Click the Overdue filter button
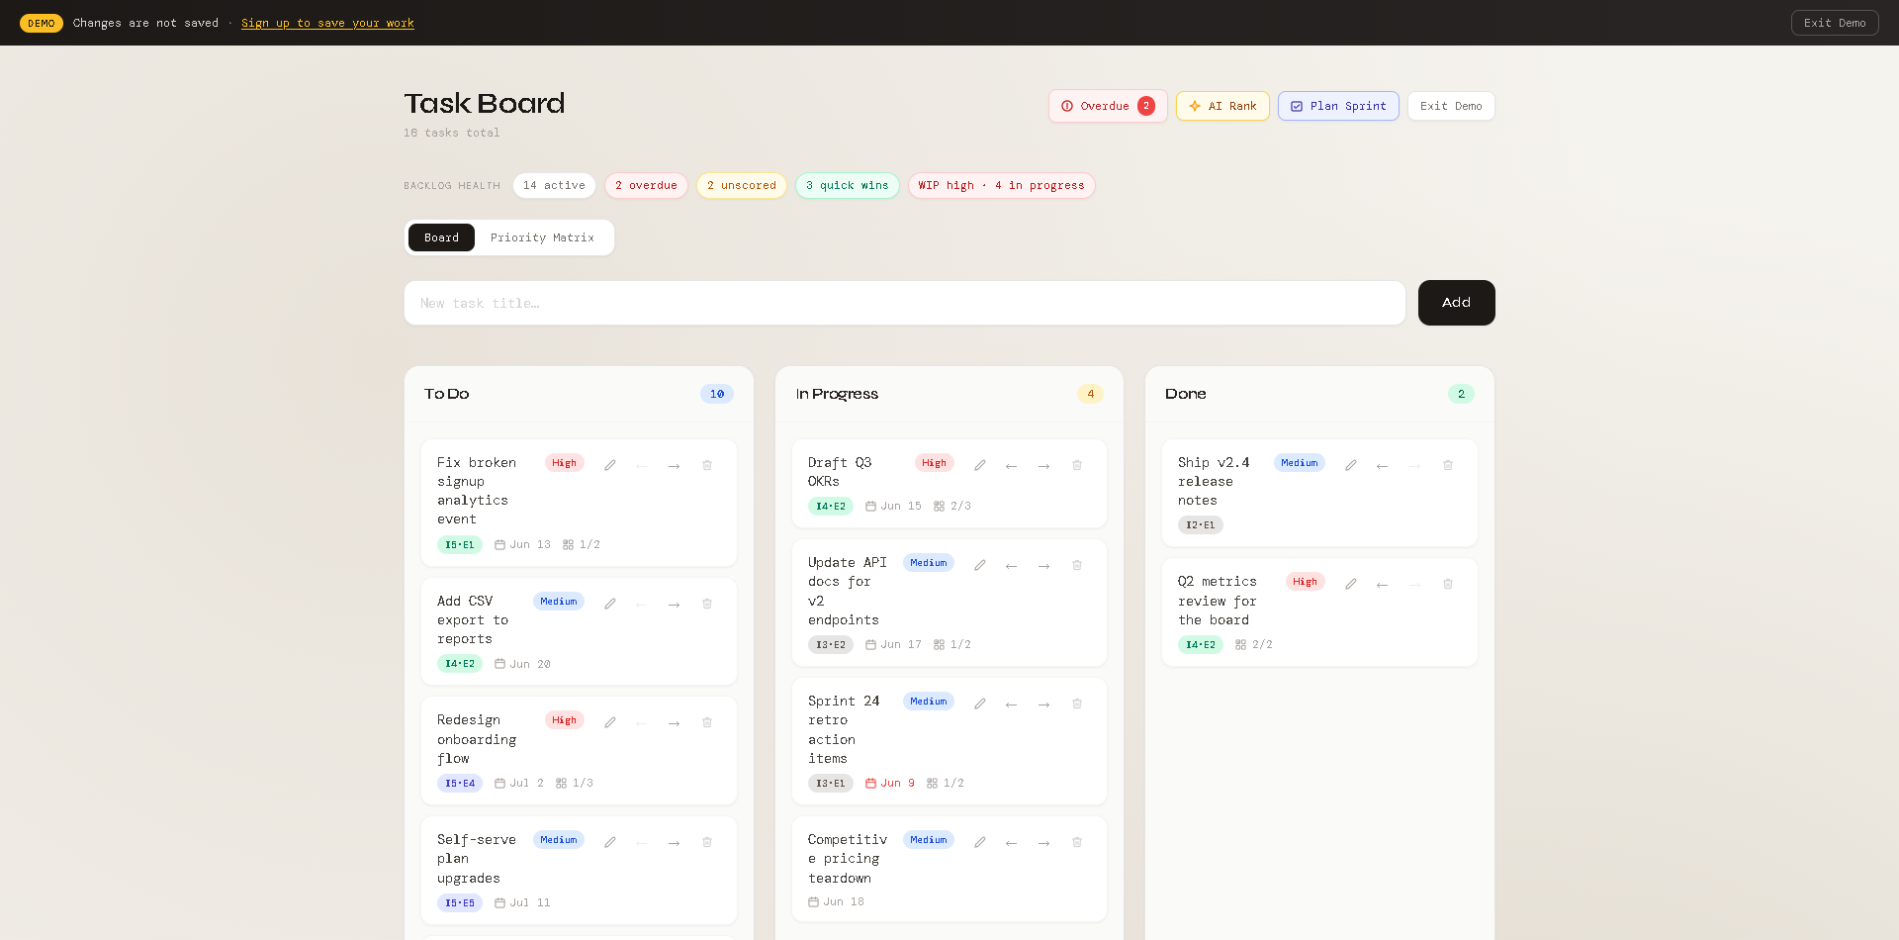Image resolution: width=1899 pixels, height=940 pixels. pyautogui.click(x=1108, y=106)
